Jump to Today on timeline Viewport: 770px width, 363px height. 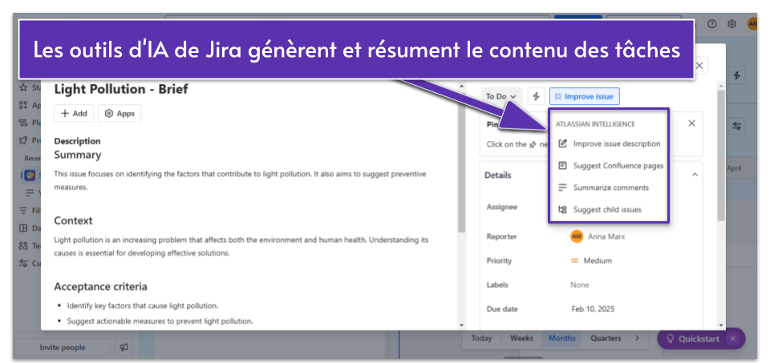click(481, 338)
